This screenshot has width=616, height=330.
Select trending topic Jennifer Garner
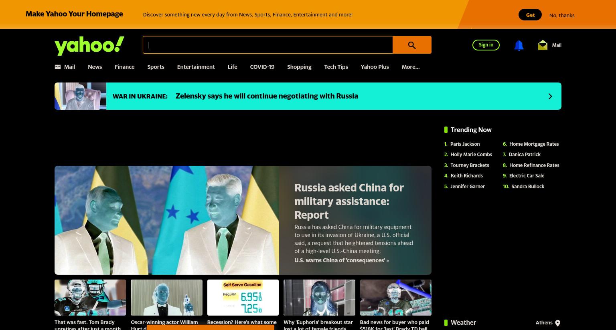468,187
